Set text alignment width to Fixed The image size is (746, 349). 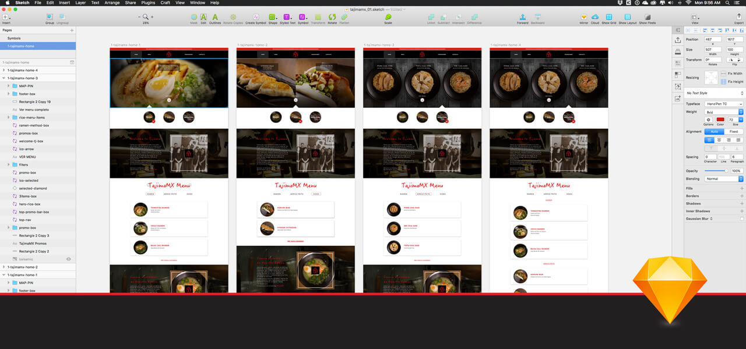734,132
